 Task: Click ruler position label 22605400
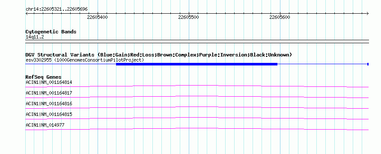[x=97, y=17]
